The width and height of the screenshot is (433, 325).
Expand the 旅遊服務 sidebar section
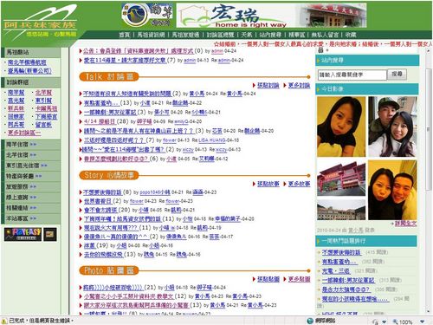point(31,186)
